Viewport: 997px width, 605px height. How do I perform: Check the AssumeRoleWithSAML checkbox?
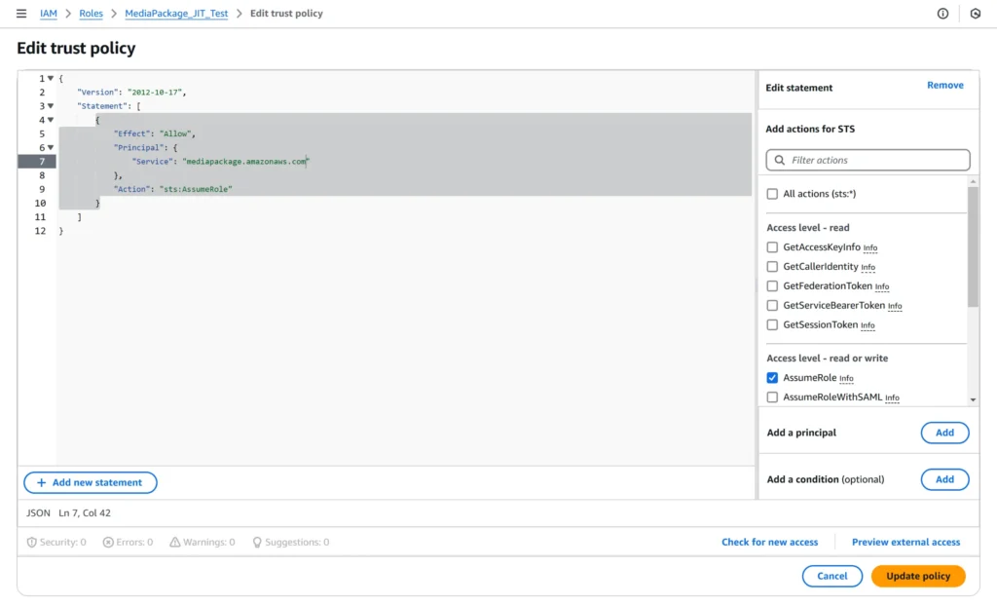[772, 397]
